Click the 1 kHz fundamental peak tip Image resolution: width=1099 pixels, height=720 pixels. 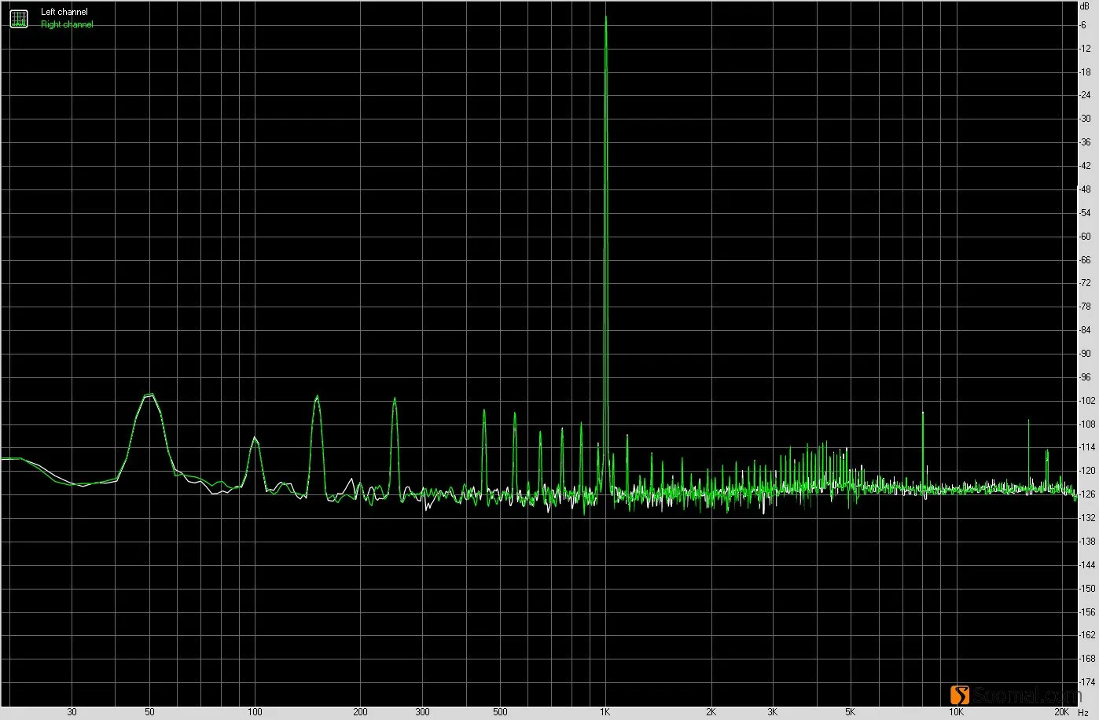tap(605, 17)
